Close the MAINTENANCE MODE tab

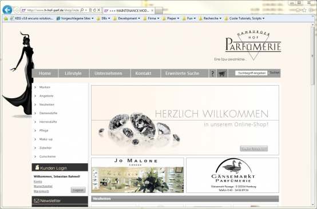click(x=152, y=10)
